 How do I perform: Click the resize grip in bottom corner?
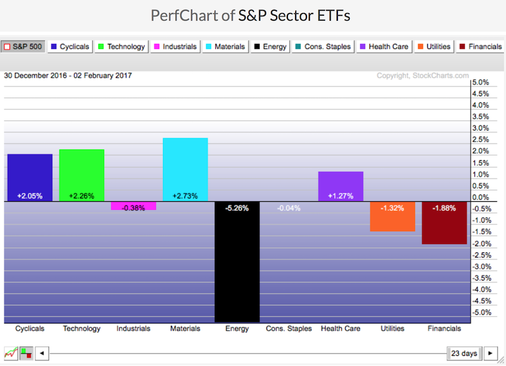502,362
